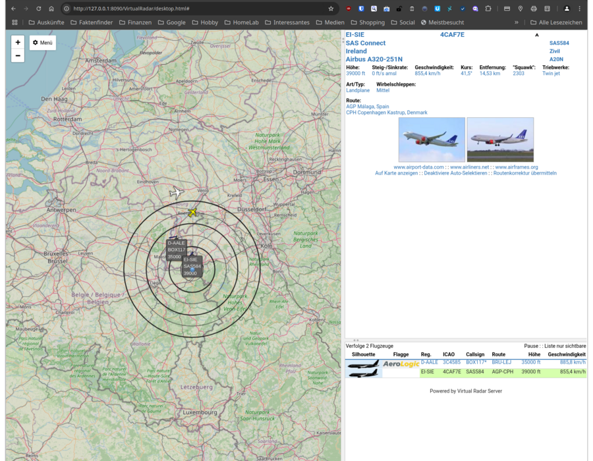Screen dimensions: 593x461
Task: Select the yellow aircraft marker near Roermond
Action: point(192,212)
